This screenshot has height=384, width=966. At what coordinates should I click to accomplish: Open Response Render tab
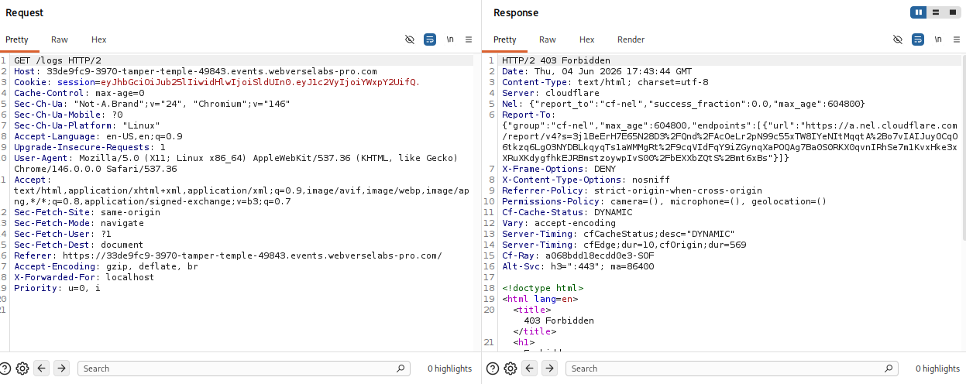(x=631, y=39)
